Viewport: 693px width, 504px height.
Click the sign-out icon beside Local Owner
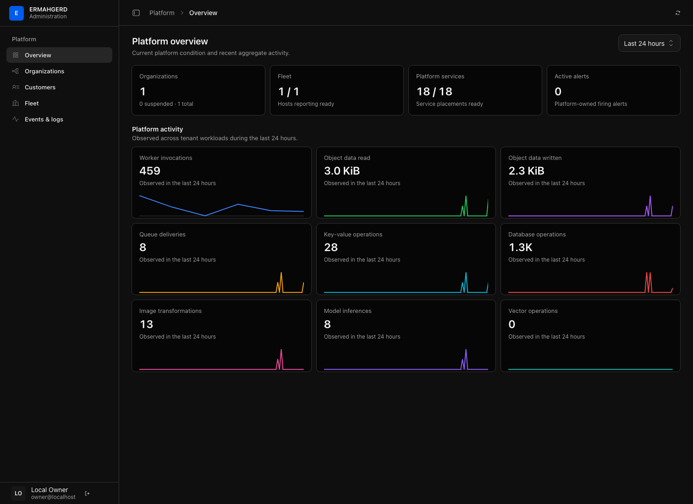click(x=88, y=493)
